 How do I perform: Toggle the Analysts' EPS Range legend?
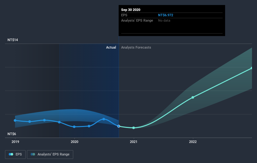click(x=50, y=155)
